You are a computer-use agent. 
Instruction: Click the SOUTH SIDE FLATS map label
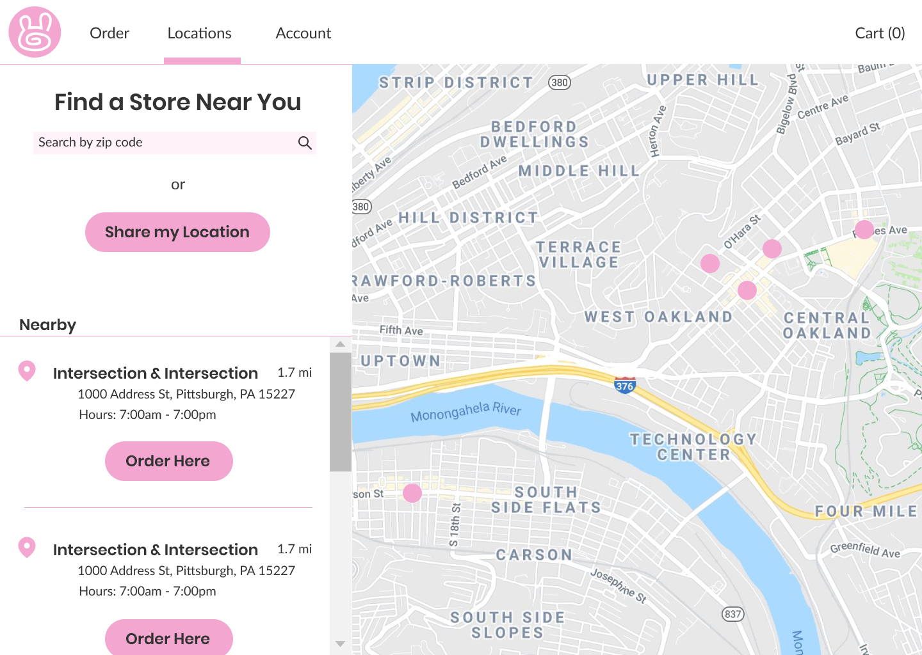[546, 500]
